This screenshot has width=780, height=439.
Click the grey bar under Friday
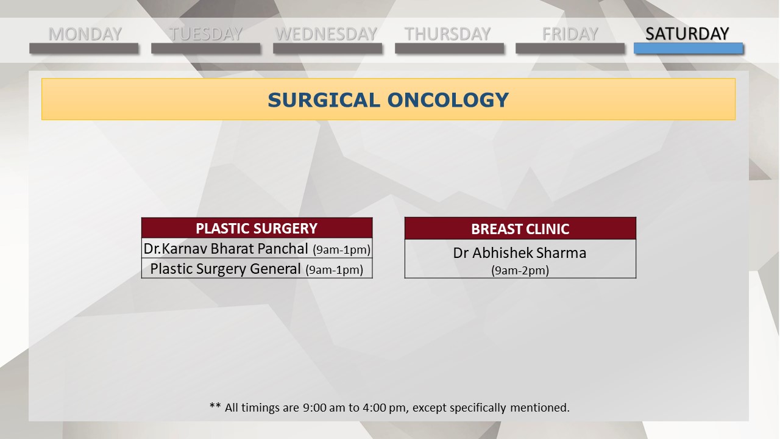click(x=570, y=48)
